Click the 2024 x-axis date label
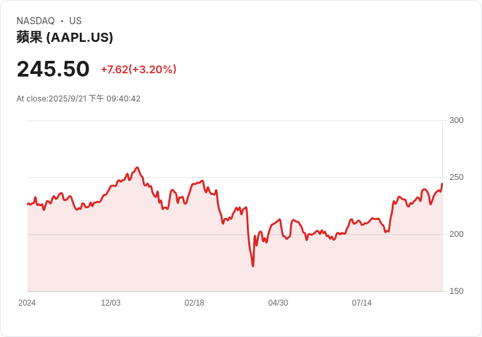 point(28,303)
